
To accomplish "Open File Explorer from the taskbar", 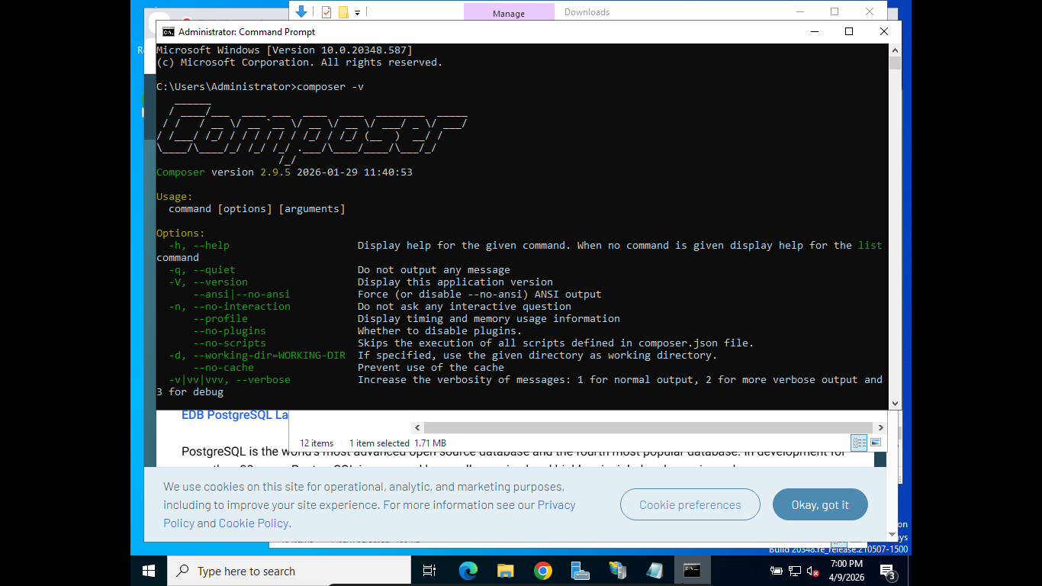I will coord(505,571).
